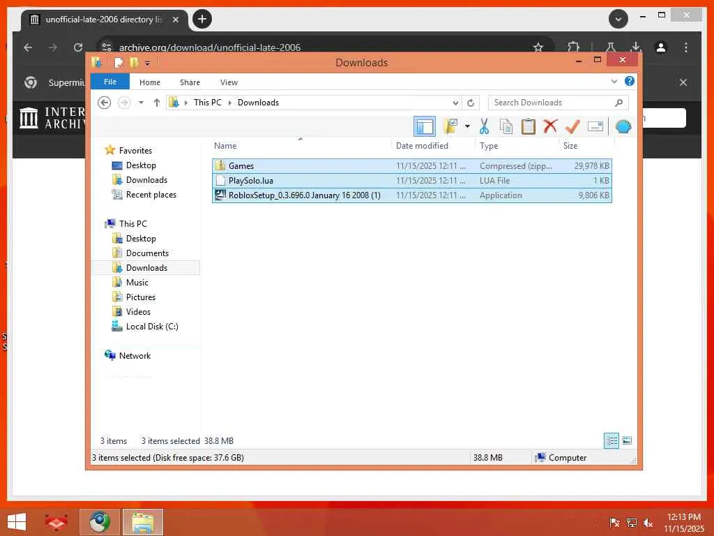This screenshot has width=714, height=536.
Task: Click the folder options toolbar icon
Action: tap(450, 126)
